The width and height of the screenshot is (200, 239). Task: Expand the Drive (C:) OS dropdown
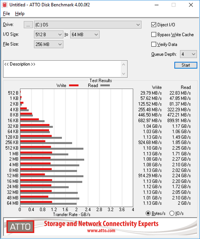tap(88, 25)
